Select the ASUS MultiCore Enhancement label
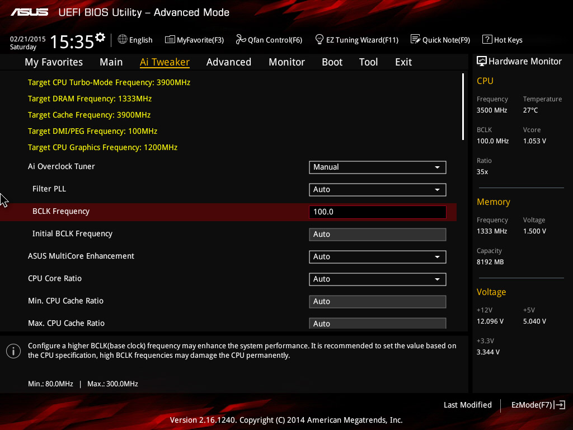573x430 pixels. coord(81,256)
